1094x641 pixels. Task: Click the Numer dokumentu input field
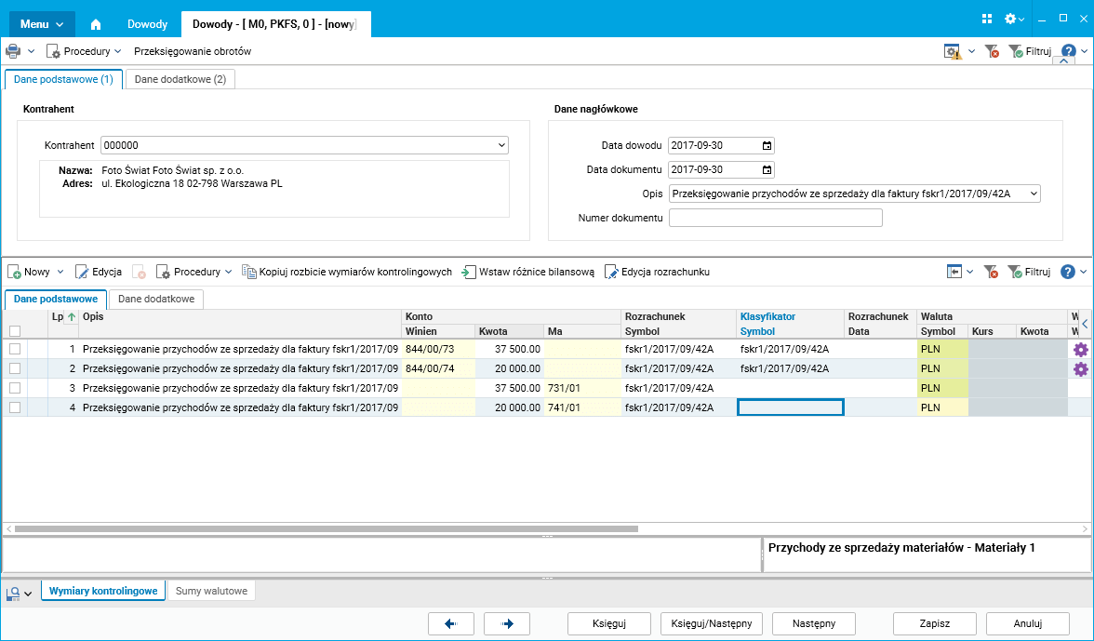775,218
